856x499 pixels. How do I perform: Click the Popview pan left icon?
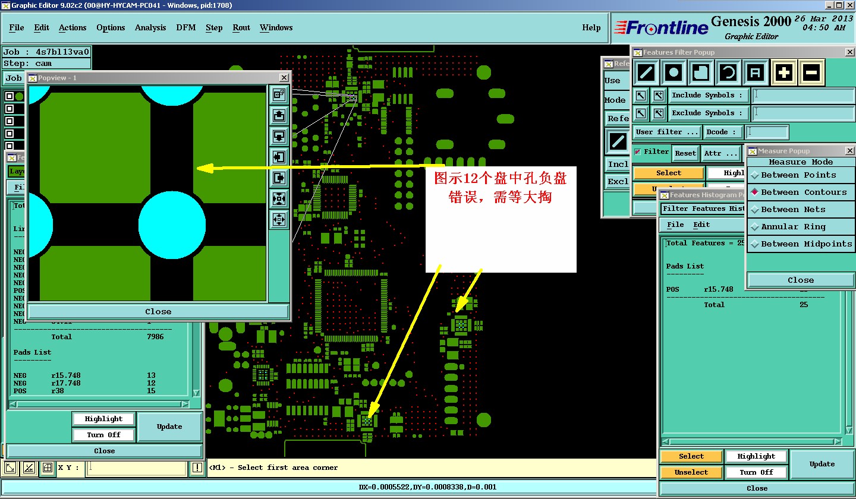coord(279,157)
